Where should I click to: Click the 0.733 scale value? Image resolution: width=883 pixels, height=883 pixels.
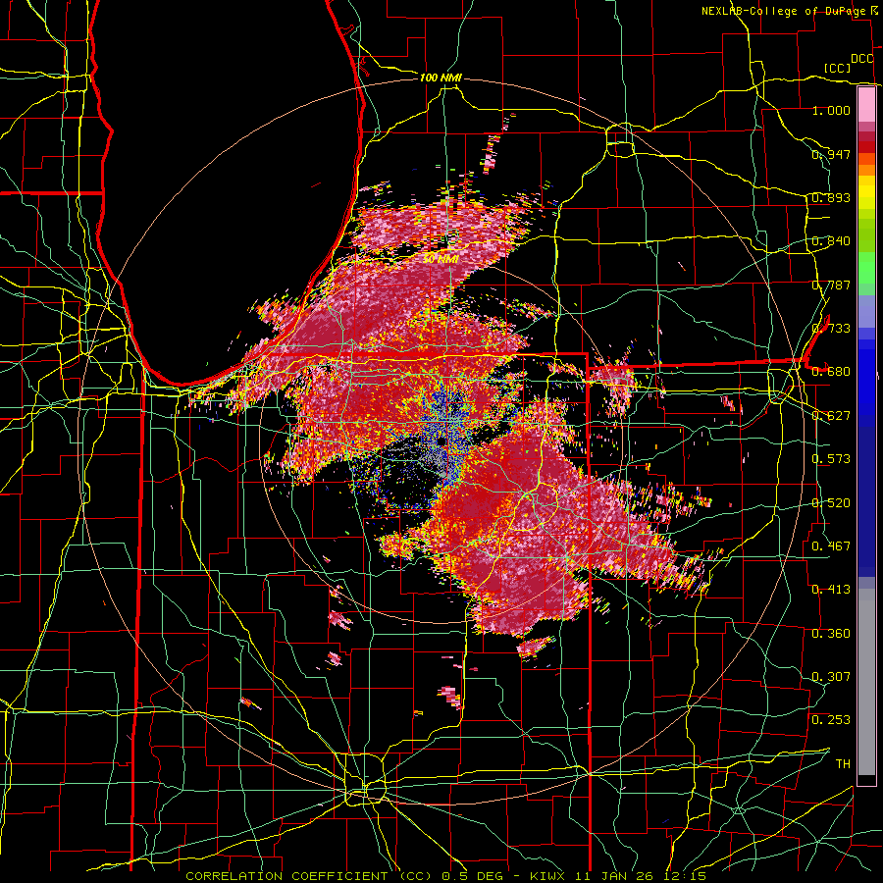click(x=831, y=329)
